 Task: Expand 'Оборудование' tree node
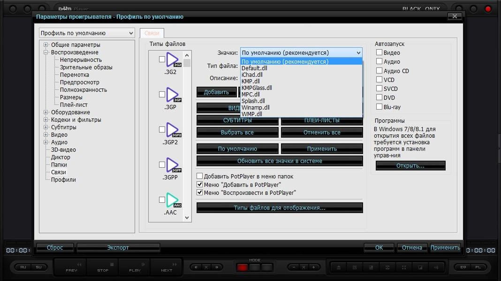(x=46, y=112)
